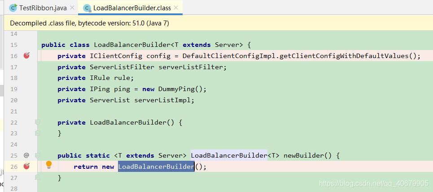
Task: Close the TestRibbon.java tab
Action: [x=72, y=8]
